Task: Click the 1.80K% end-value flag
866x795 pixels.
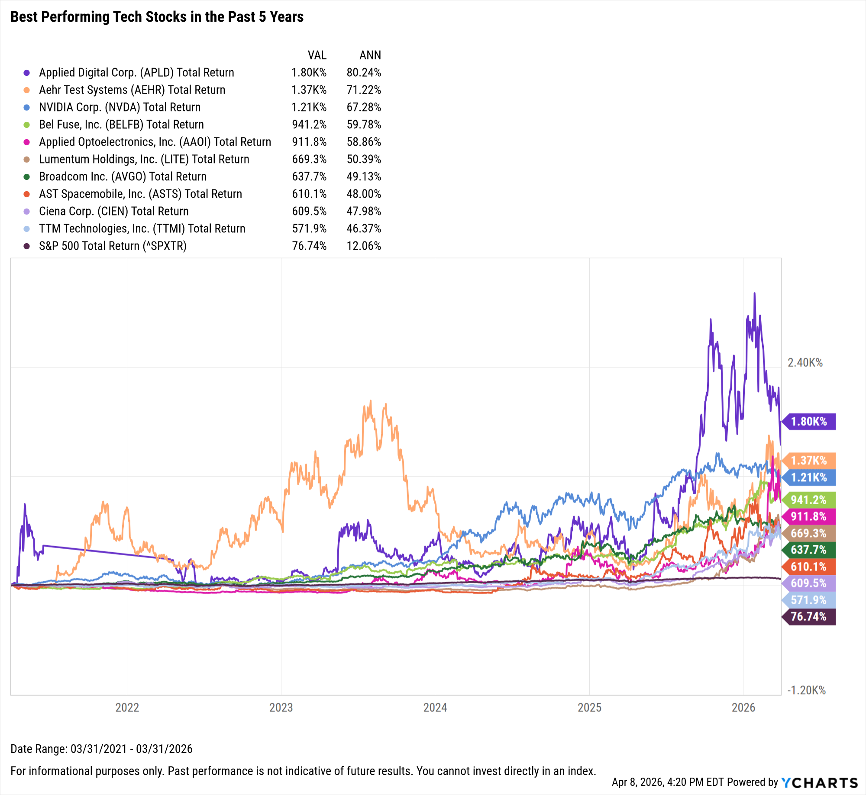Action: pos(808,421)
